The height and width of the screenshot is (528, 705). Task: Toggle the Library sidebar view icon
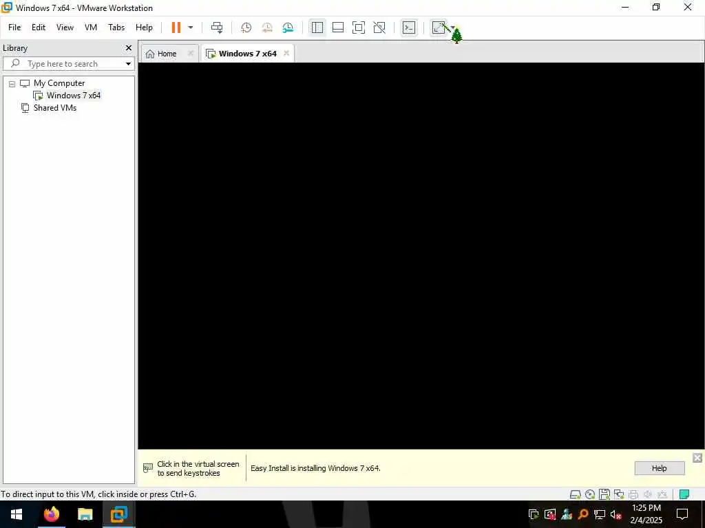(x=317, y=27)
